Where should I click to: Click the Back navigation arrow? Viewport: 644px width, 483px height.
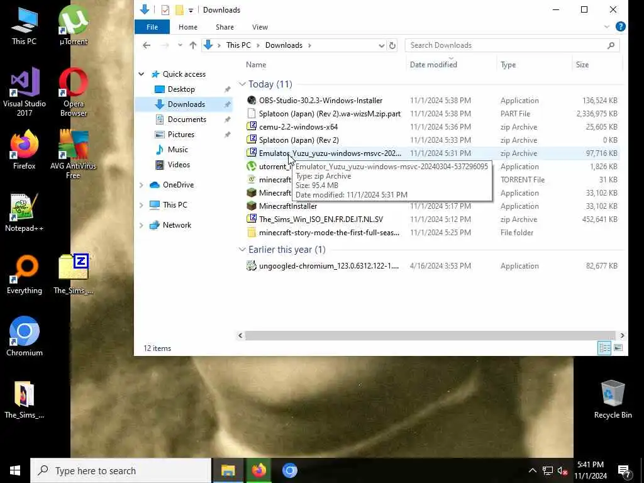coord(147,45)
